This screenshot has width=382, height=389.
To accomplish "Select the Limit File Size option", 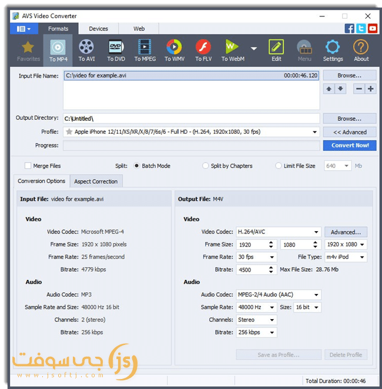I will [278, 165].
